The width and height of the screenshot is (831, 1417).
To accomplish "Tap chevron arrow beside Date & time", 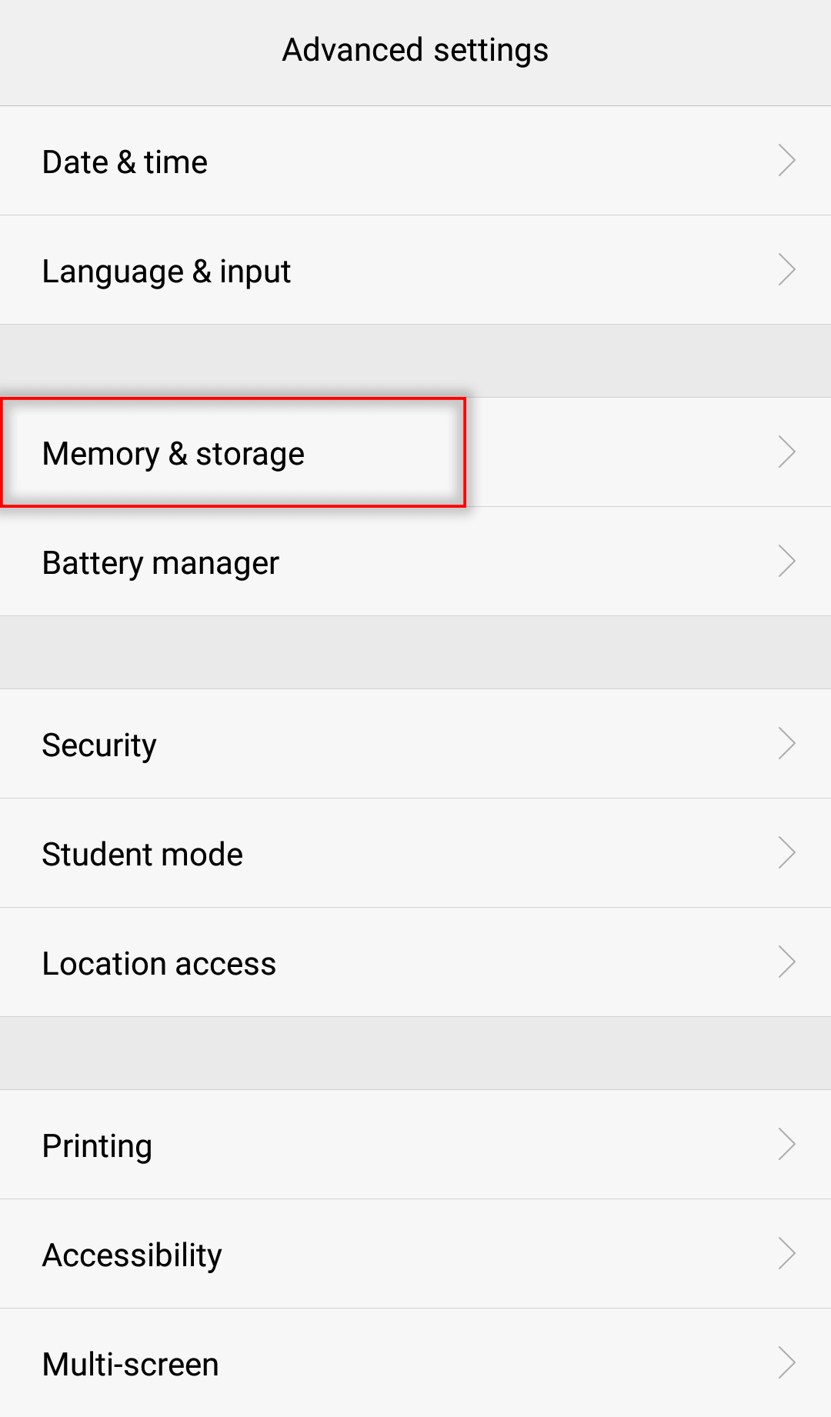I will point(786,161).
